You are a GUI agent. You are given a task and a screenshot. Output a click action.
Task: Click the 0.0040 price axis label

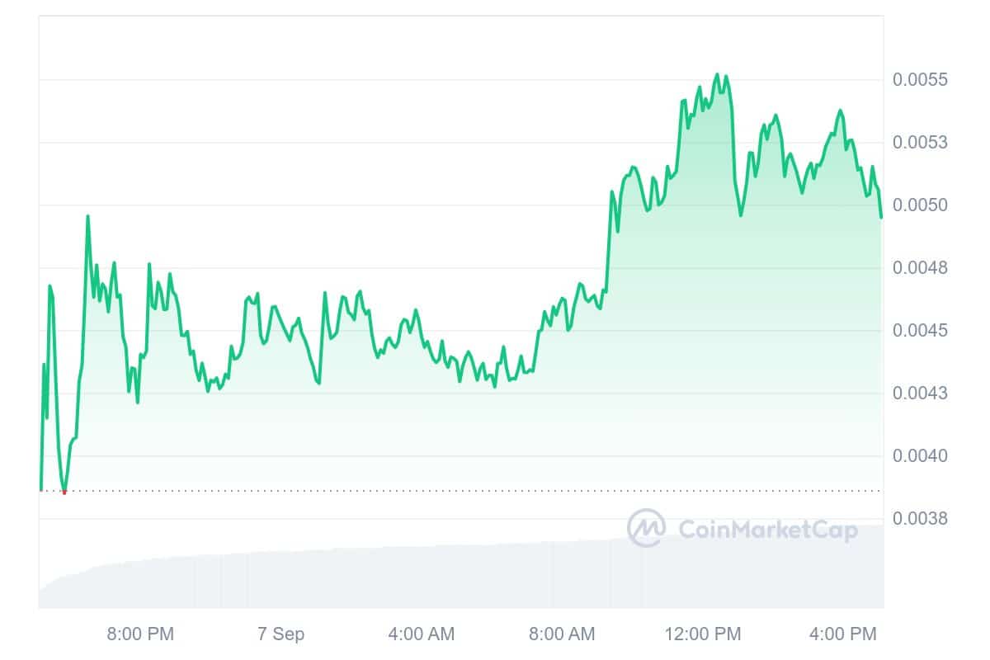(x=920, y=456)
